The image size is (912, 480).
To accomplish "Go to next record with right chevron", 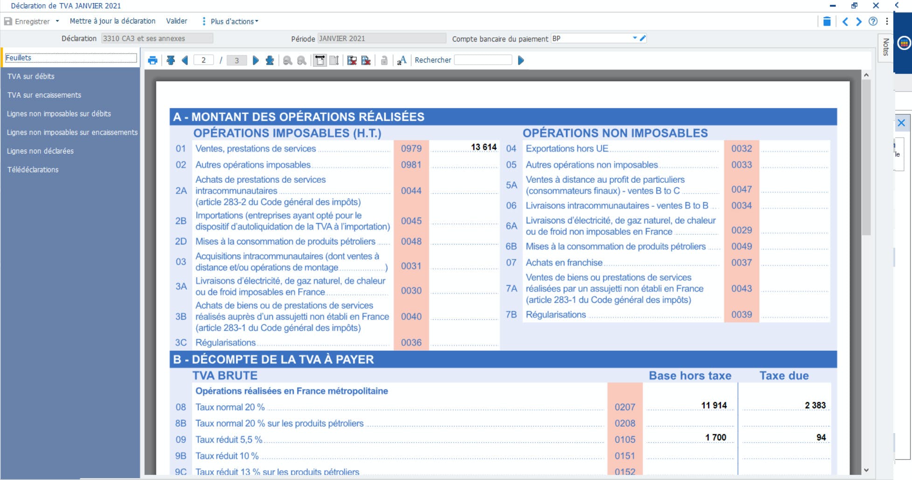I will pyautogui.click(x=858, y=21).
